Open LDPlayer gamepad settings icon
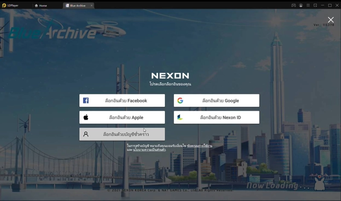Viewport: 341px width, 201px height. pyautogui.click(x=294, y=5)
